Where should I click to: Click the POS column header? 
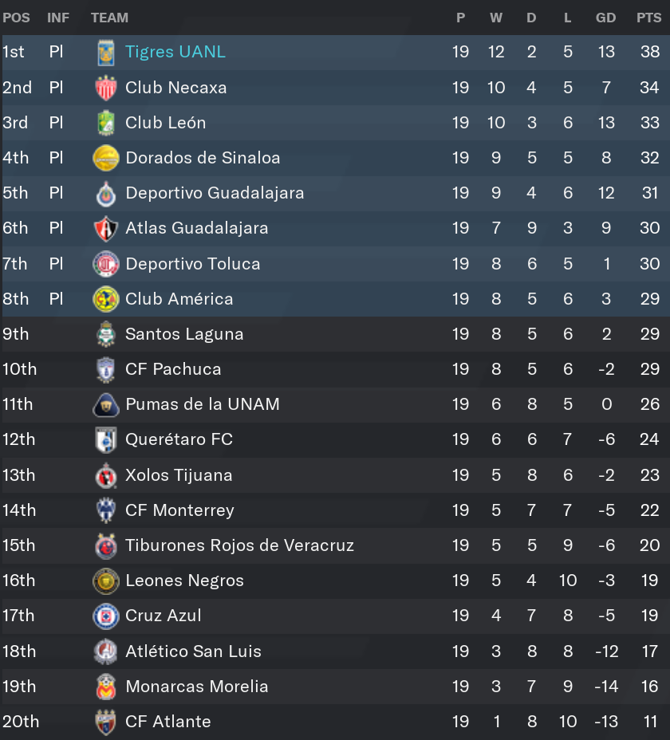(16, 18)
